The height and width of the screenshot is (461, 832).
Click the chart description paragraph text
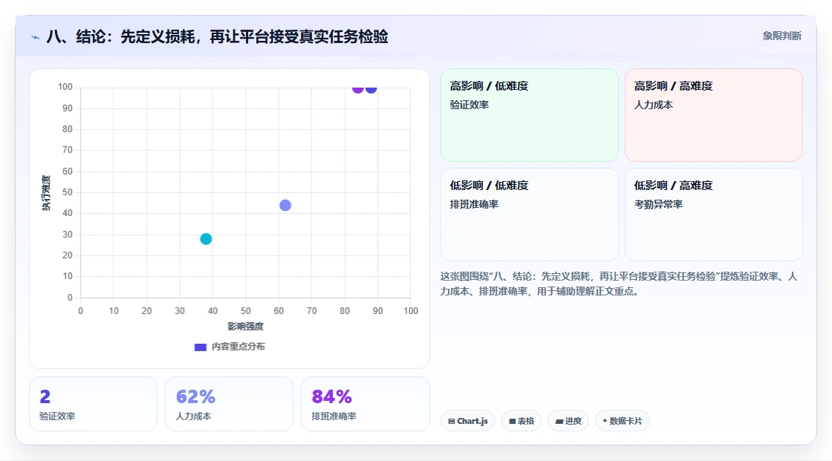[x=619, y=284]
